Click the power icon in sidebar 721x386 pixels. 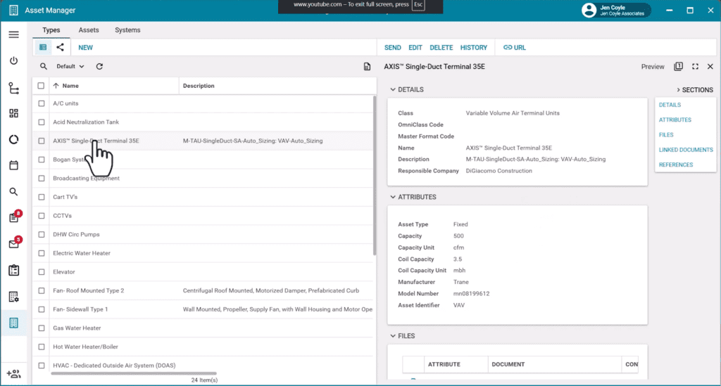14,60
